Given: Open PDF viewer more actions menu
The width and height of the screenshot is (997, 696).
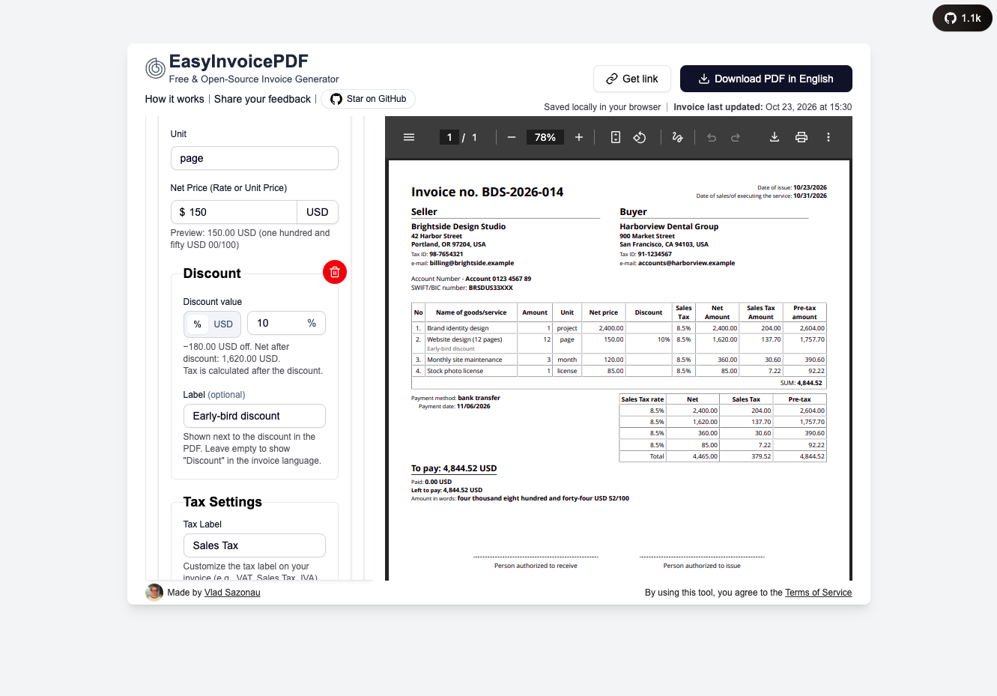Looking at the screenshot, I should point(828,137).
